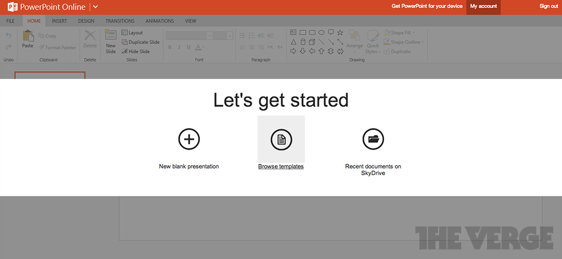The image size is (562, 259).
Task: Select the star shape in Drawing gallery
Action: [340, 33]
